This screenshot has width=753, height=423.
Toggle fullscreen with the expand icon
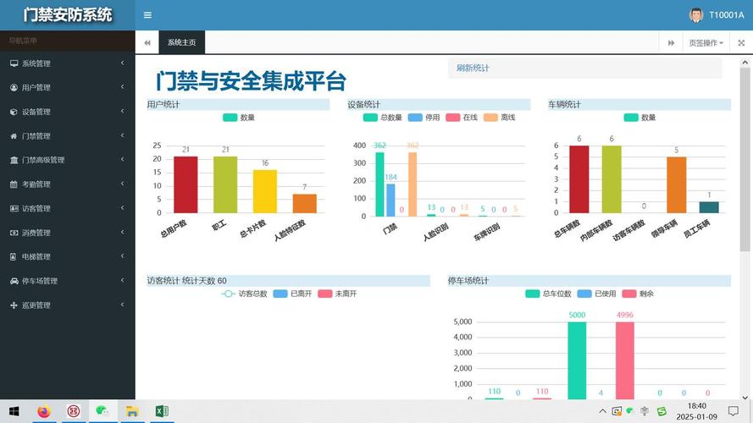[741, 42]
